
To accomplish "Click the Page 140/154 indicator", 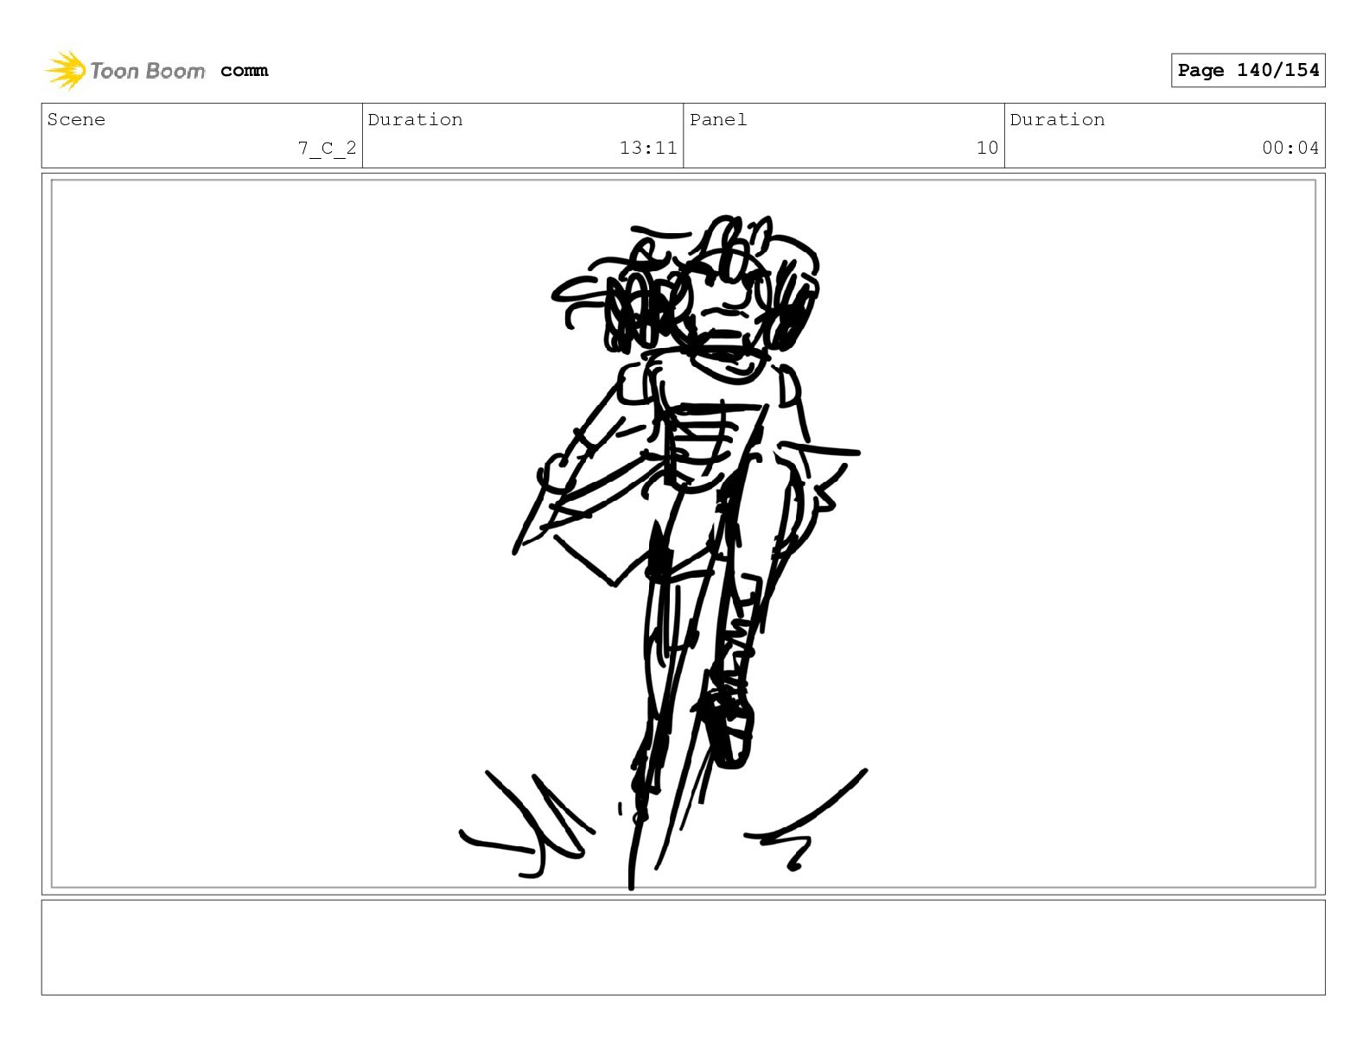I will coord(1248,70).
